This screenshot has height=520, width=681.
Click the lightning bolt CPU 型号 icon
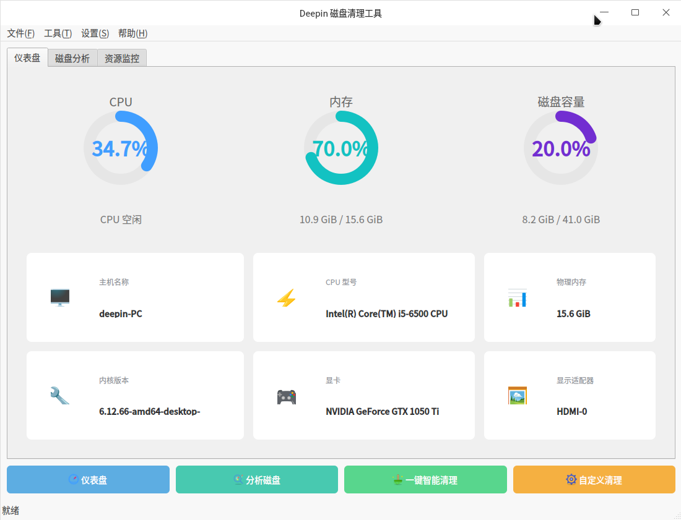(x=287, y=297)
